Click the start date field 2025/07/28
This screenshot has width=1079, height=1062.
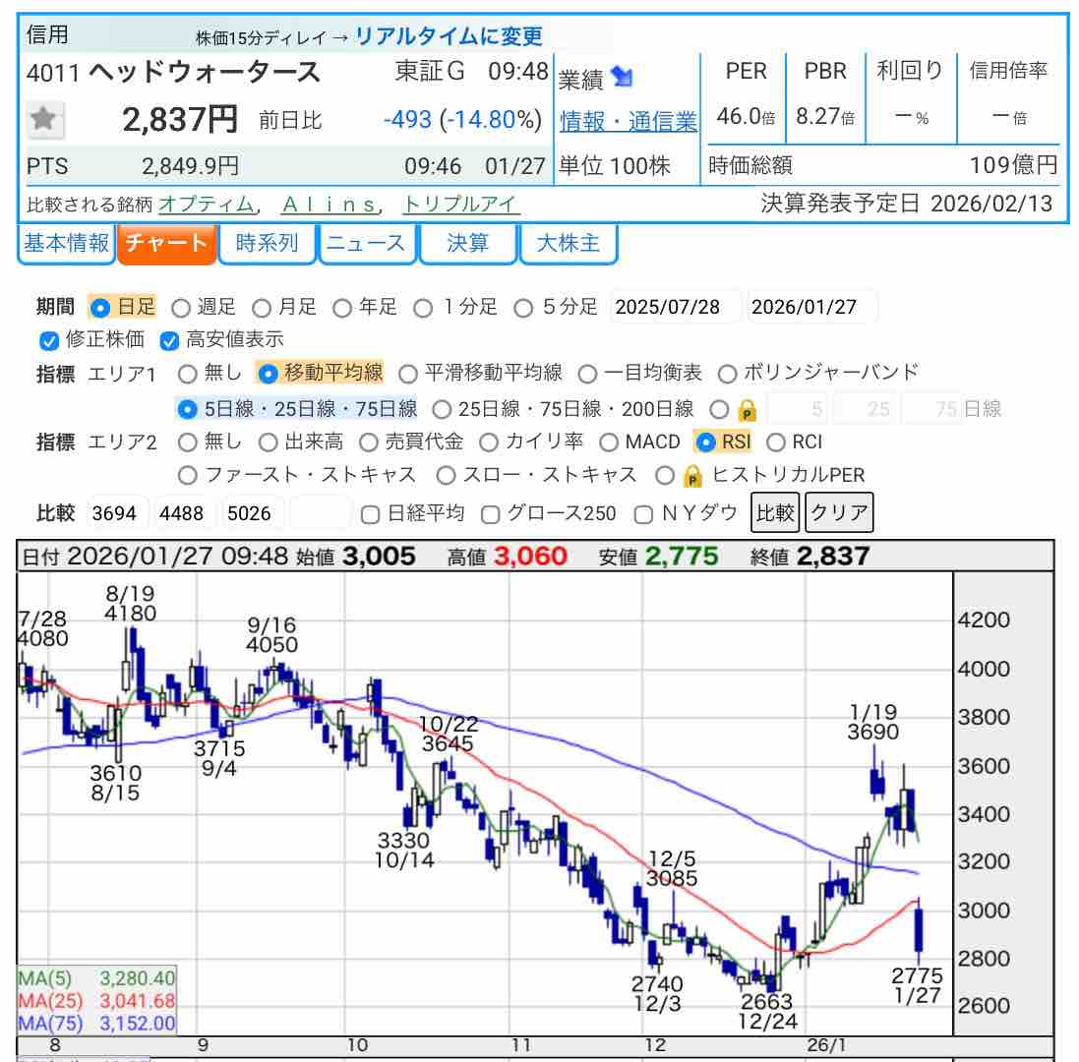point(676,307)
